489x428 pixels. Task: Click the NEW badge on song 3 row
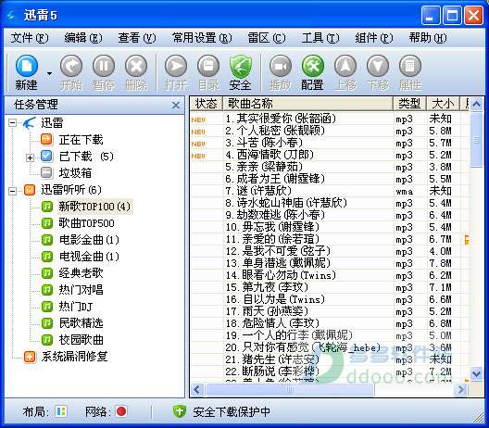click(198, 144)
